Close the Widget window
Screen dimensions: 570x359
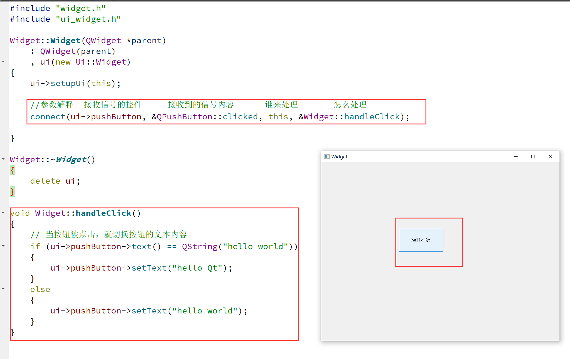coord(551,157)
